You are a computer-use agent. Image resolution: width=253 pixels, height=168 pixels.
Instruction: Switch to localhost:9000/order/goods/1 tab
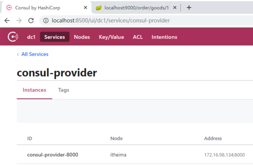(x=136, y=8)
